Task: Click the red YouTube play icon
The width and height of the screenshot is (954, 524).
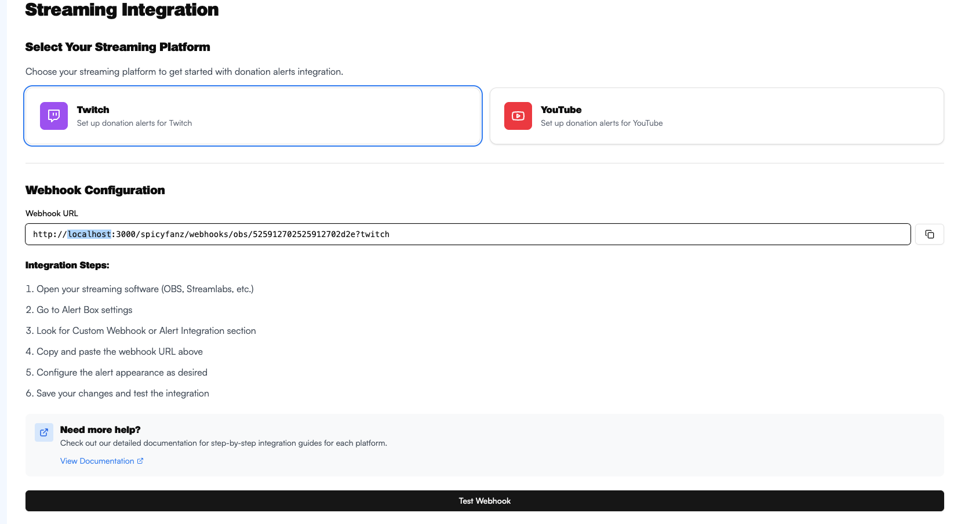Action: (518, 116)
